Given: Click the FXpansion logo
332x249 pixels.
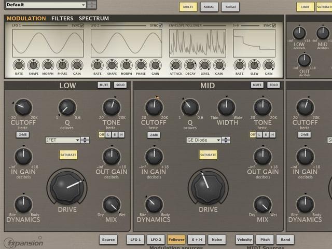Looking at the screenshot, I should pyautogui.click(x=23, y=242).
